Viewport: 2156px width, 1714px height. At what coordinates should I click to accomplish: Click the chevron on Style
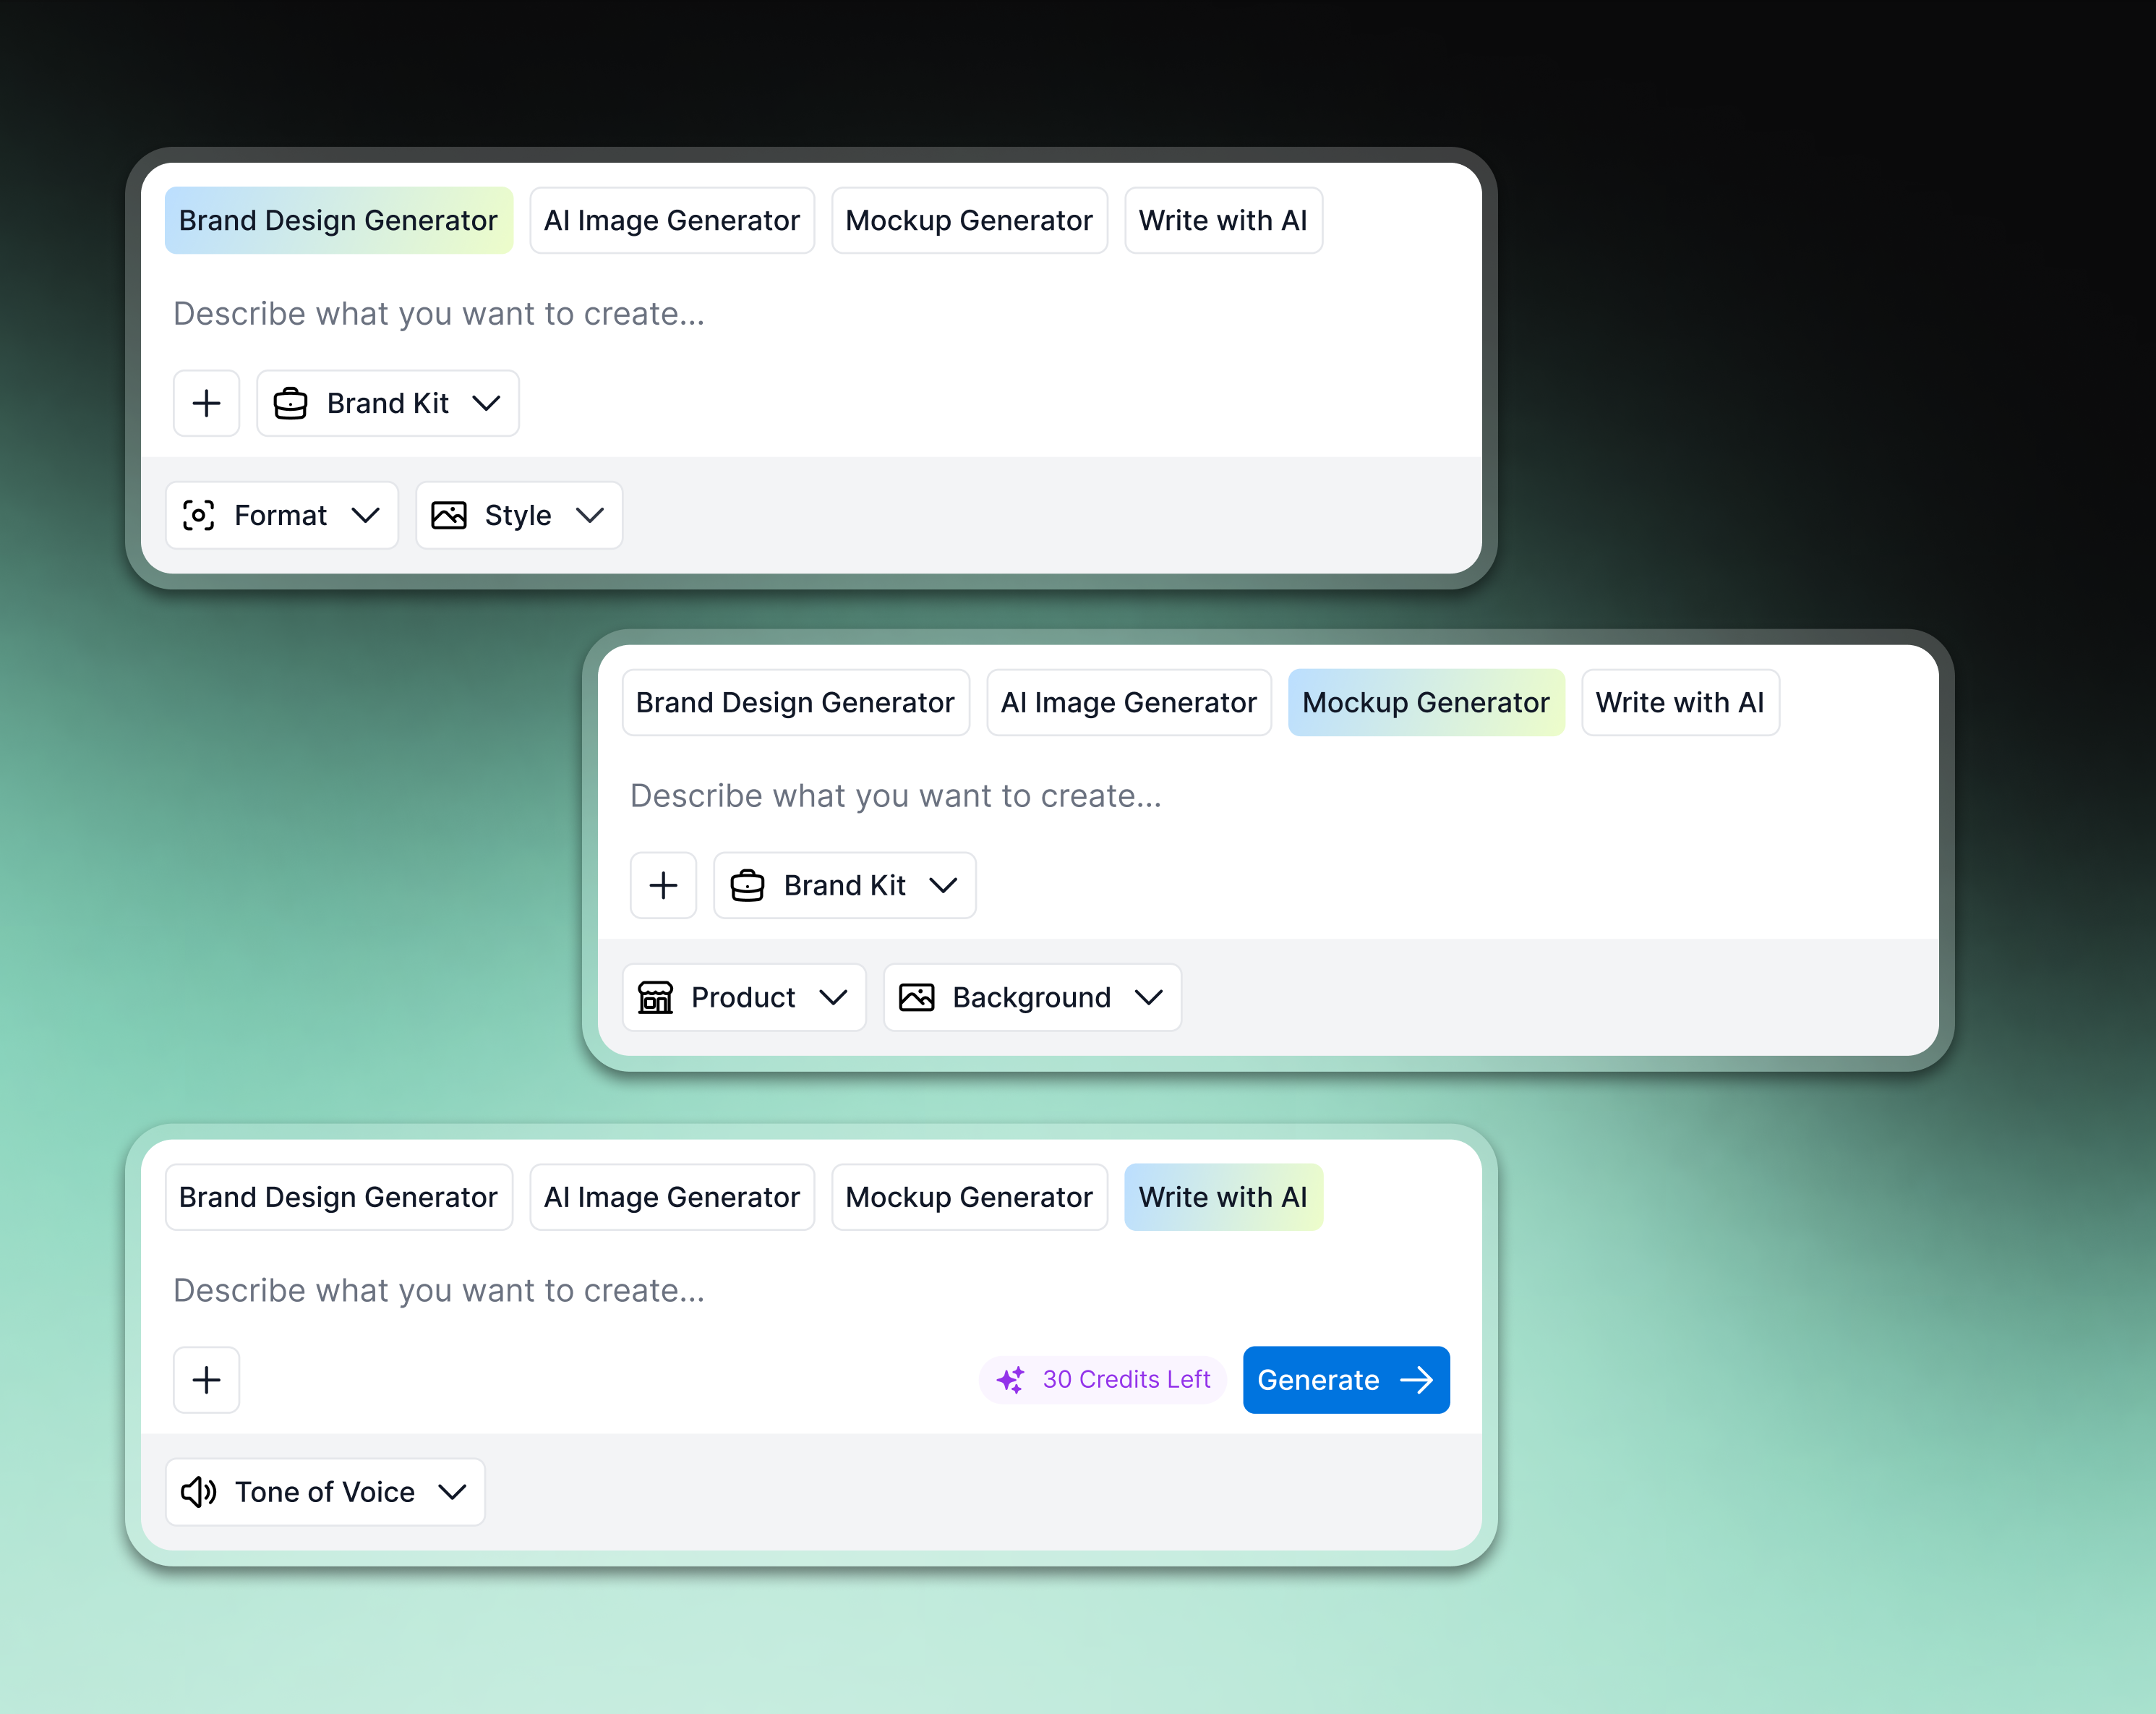(x=590, y=515)
